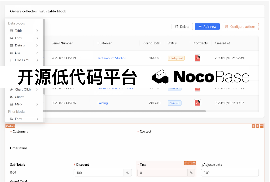Image resolution: width=270 pixels, height=182 pixels.
Task: Expand the Details submenu chevron
Action: point(37,45)
